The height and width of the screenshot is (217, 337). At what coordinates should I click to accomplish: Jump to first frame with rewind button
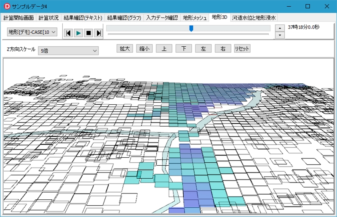click(69, 33)
